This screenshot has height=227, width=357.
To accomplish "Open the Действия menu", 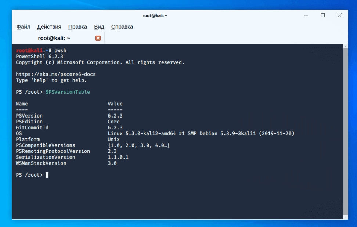I will [x=49, y=26].
